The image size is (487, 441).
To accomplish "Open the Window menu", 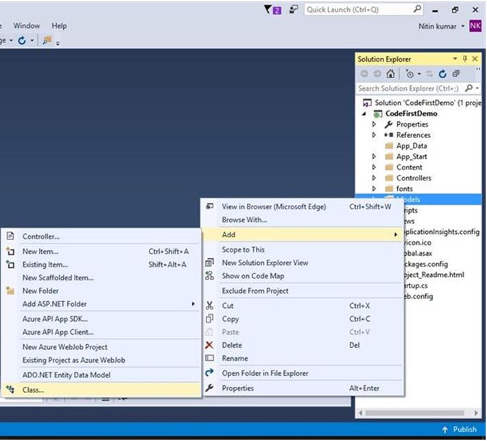I will coord(26,26).
